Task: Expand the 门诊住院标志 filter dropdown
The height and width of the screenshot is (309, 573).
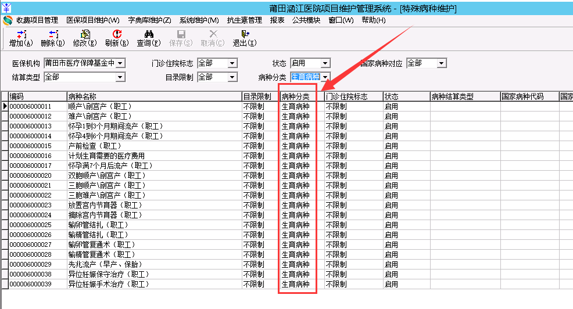Action: [232, 63]
